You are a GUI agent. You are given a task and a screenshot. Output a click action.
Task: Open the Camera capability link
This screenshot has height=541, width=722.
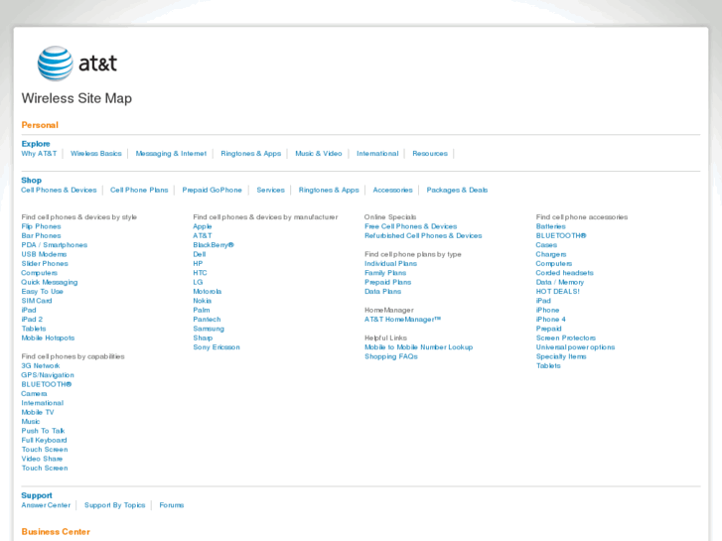point(34,393)
